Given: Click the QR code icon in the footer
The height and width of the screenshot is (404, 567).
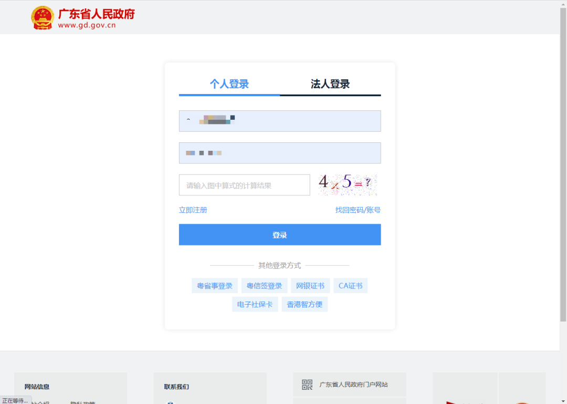Looking at the screenshot, I should [x=306, y=385].
